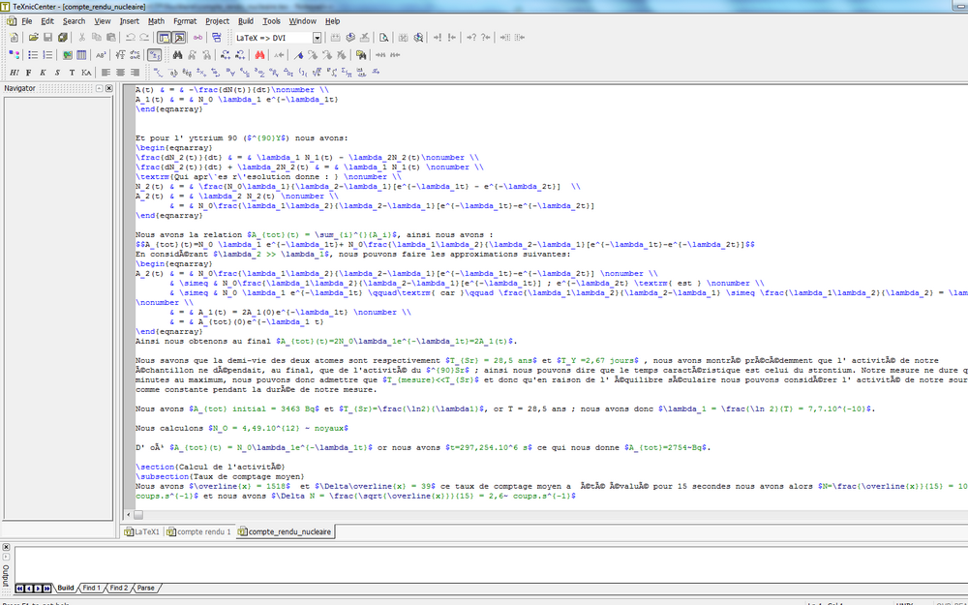The image size is (968, 605).
Task: Select the Find 1 output tab
Action: pyautogui.click(x=91, y=588)
